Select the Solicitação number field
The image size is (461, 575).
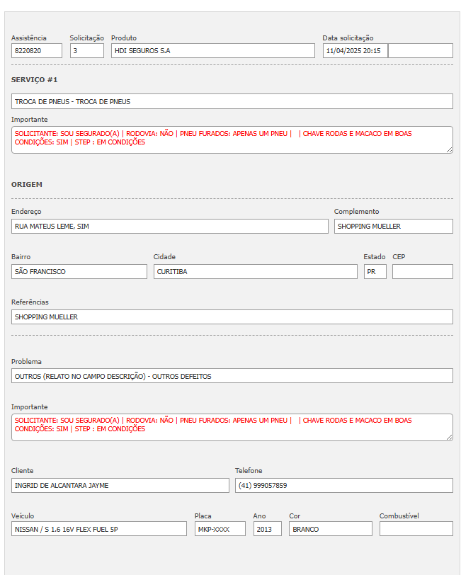tap(87, 51)
